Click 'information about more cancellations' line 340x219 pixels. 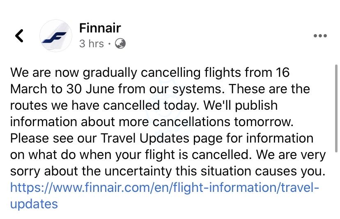[120, 122]
